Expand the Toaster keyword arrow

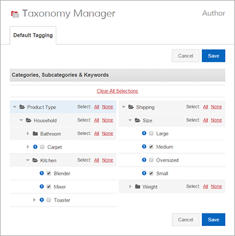tap(34, 200)
